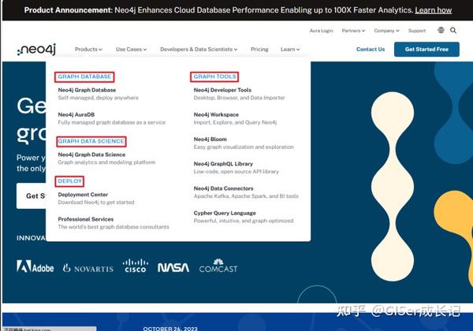Image resolution: width=473 pixels, height=331 pixels.
Task: Open the Partners dropdown
Action: coord(353,31)
